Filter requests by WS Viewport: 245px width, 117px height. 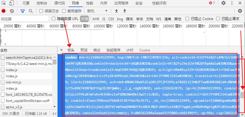[159, 19]
